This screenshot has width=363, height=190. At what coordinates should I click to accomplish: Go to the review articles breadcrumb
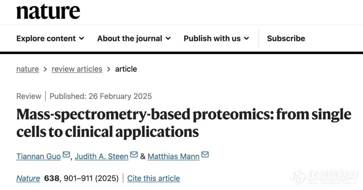(77, 69)
